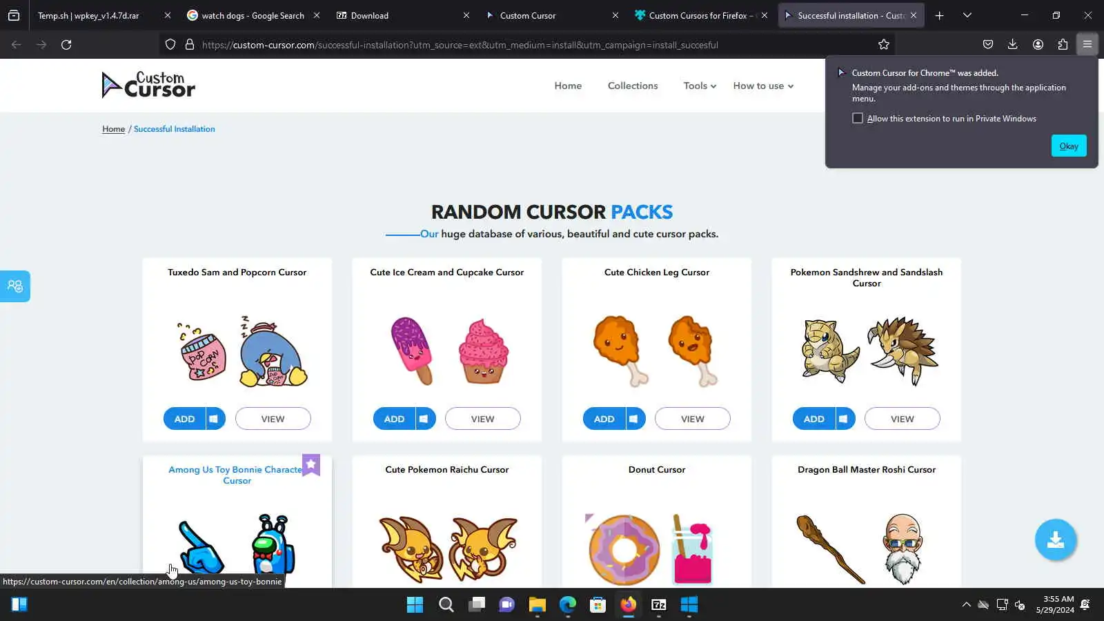
Task: Switch to the Download tab
Action: click(402, 15)
